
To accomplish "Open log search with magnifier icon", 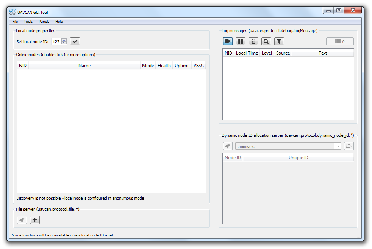I will point(266,41).
